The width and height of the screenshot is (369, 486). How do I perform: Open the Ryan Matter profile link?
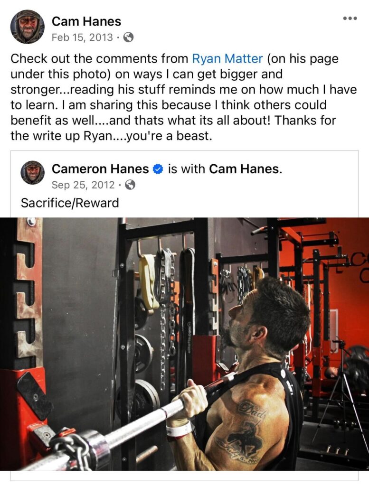pyautogui.click(x=227, y=58)
